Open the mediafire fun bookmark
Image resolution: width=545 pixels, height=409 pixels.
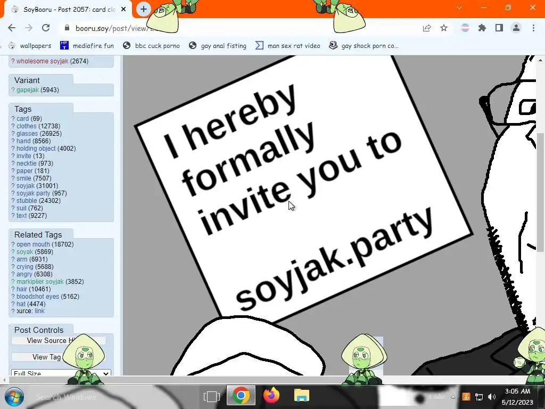click(87, 46)
